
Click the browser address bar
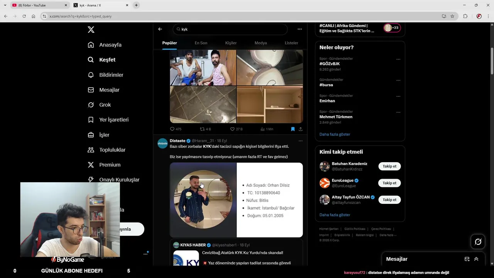243,16
